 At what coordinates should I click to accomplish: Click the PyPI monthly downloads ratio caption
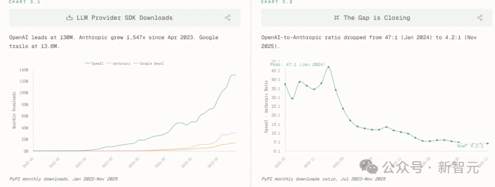pos(323,179)
